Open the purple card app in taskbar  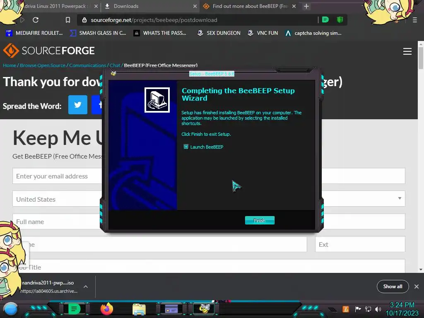[171, 309]
